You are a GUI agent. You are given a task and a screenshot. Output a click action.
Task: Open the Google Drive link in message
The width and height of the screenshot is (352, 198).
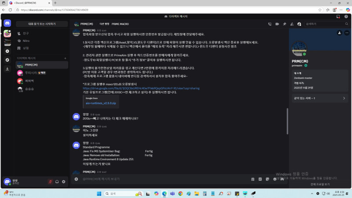point(141,88)
